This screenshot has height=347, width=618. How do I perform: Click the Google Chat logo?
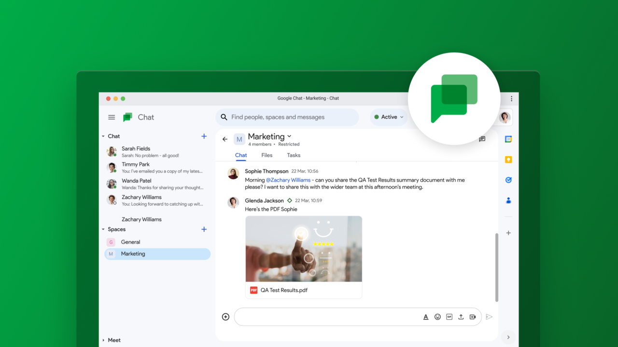pyautogui.click(x=127, y=117)
